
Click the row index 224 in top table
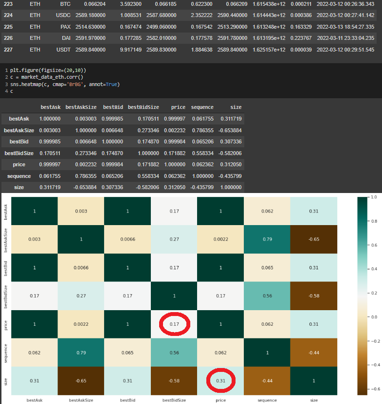(x=8, y=16)
